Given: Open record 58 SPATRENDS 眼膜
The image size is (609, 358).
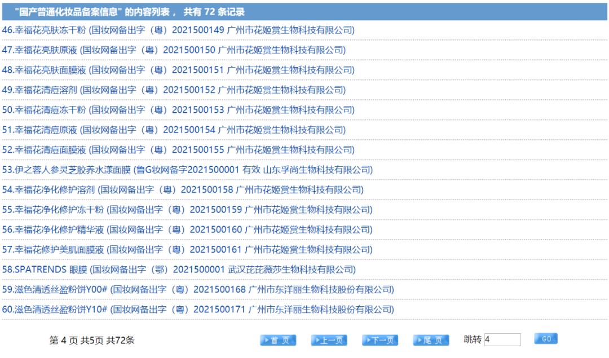Looking at the screenshot, I should point(179,270).
